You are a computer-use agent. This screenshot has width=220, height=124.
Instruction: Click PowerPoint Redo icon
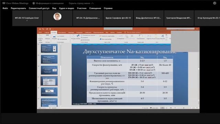point(47,29)
